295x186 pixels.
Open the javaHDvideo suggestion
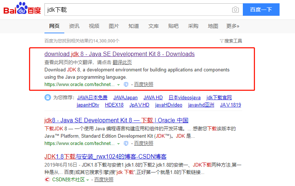[169, 105]
